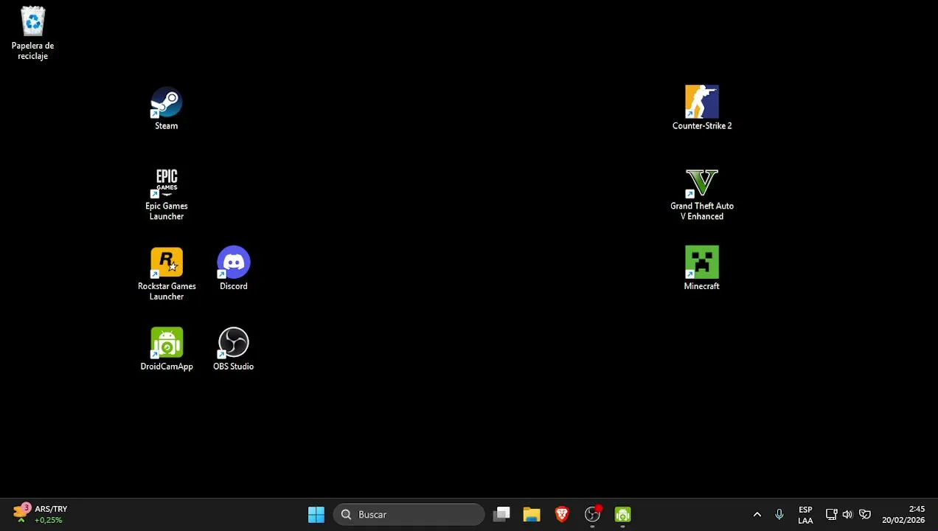The width and height of the screenshot is (938, 531).
Task: Select the Minecraft desktop shortcut
Action: (x=702, y=268)
